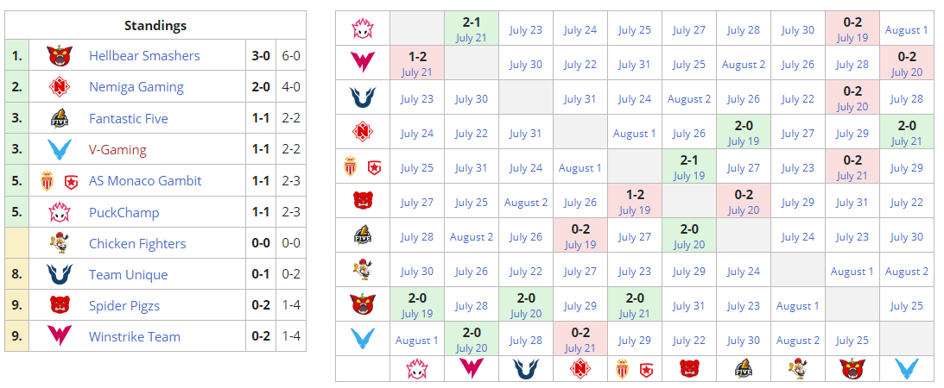Viewport: 944px width, 388px height.
Task: Click AS Monaco Gambit logos in Standings
Action: 59,181
